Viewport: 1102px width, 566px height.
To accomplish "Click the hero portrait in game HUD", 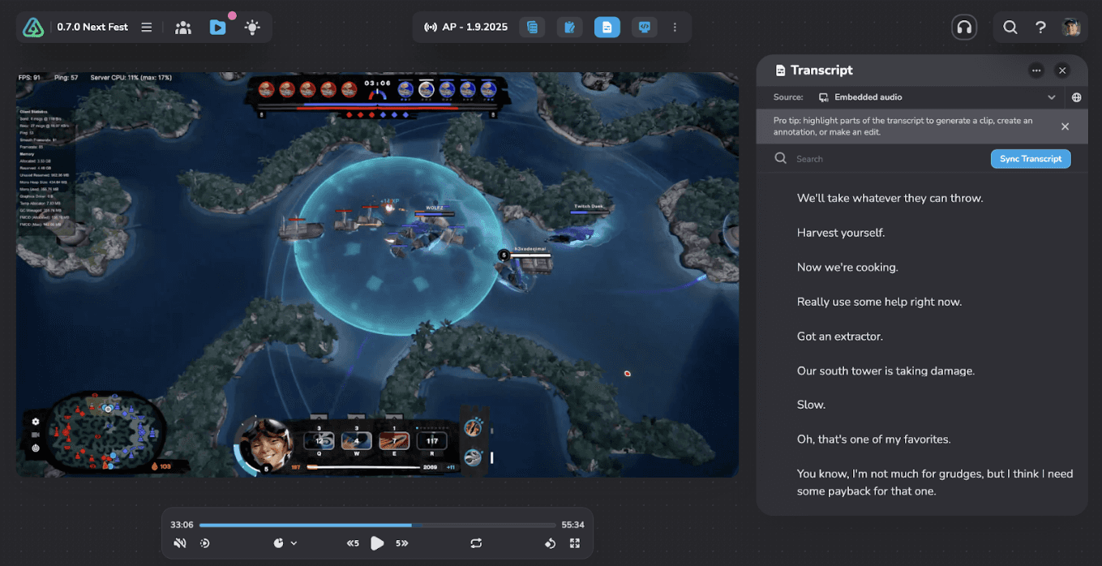I will [266, 444].
